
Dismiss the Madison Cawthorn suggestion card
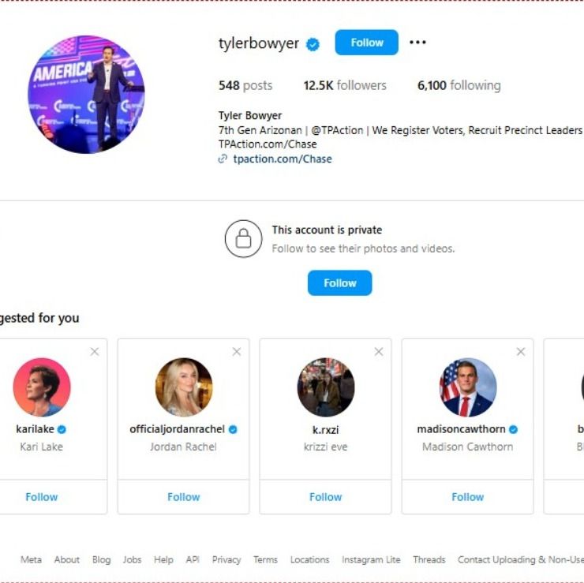(x=521, y=352)
